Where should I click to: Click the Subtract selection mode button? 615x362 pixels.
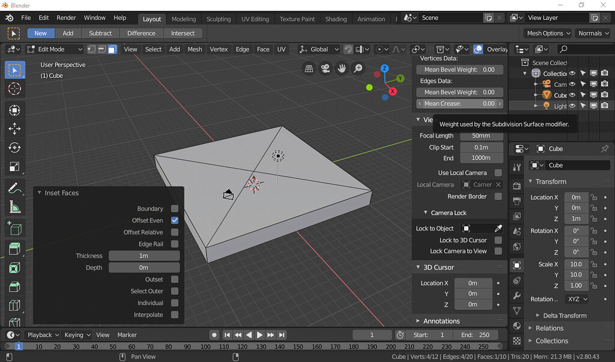coord(100,33)
